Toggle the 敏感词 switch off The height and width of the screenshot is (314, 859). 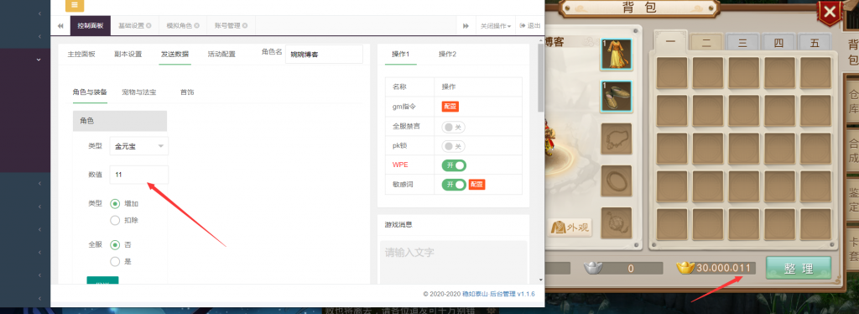pos(454,185)
